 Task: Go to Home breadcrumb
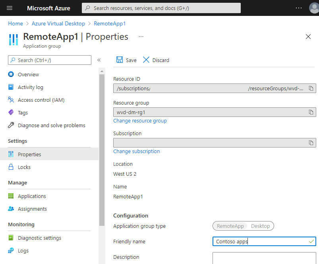tap(15, 23)
